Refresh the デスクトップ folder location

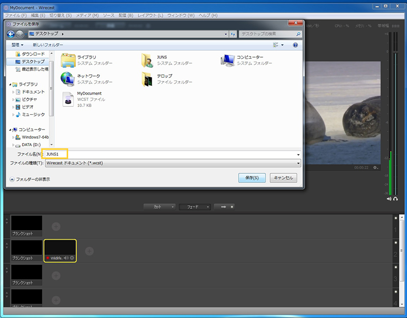[233, 34]
